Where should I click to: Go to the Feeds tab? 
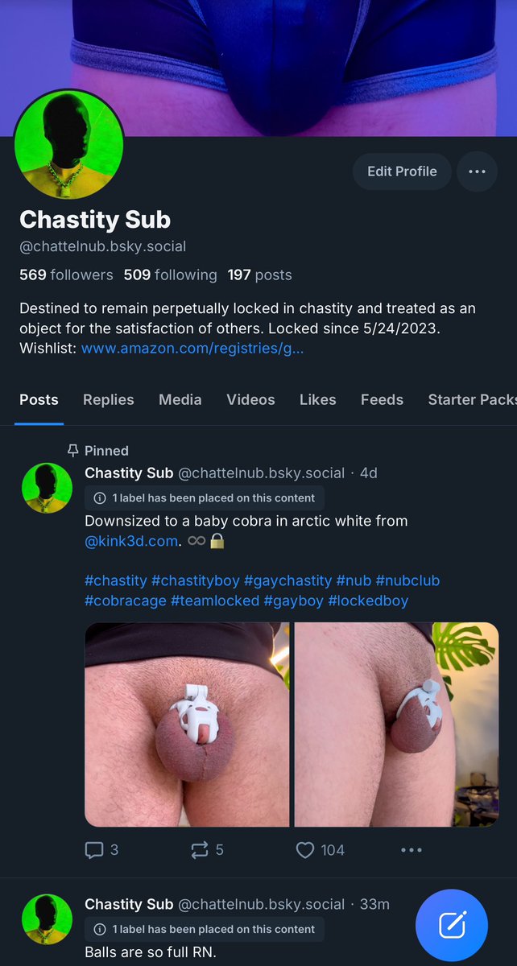[382, 399]
